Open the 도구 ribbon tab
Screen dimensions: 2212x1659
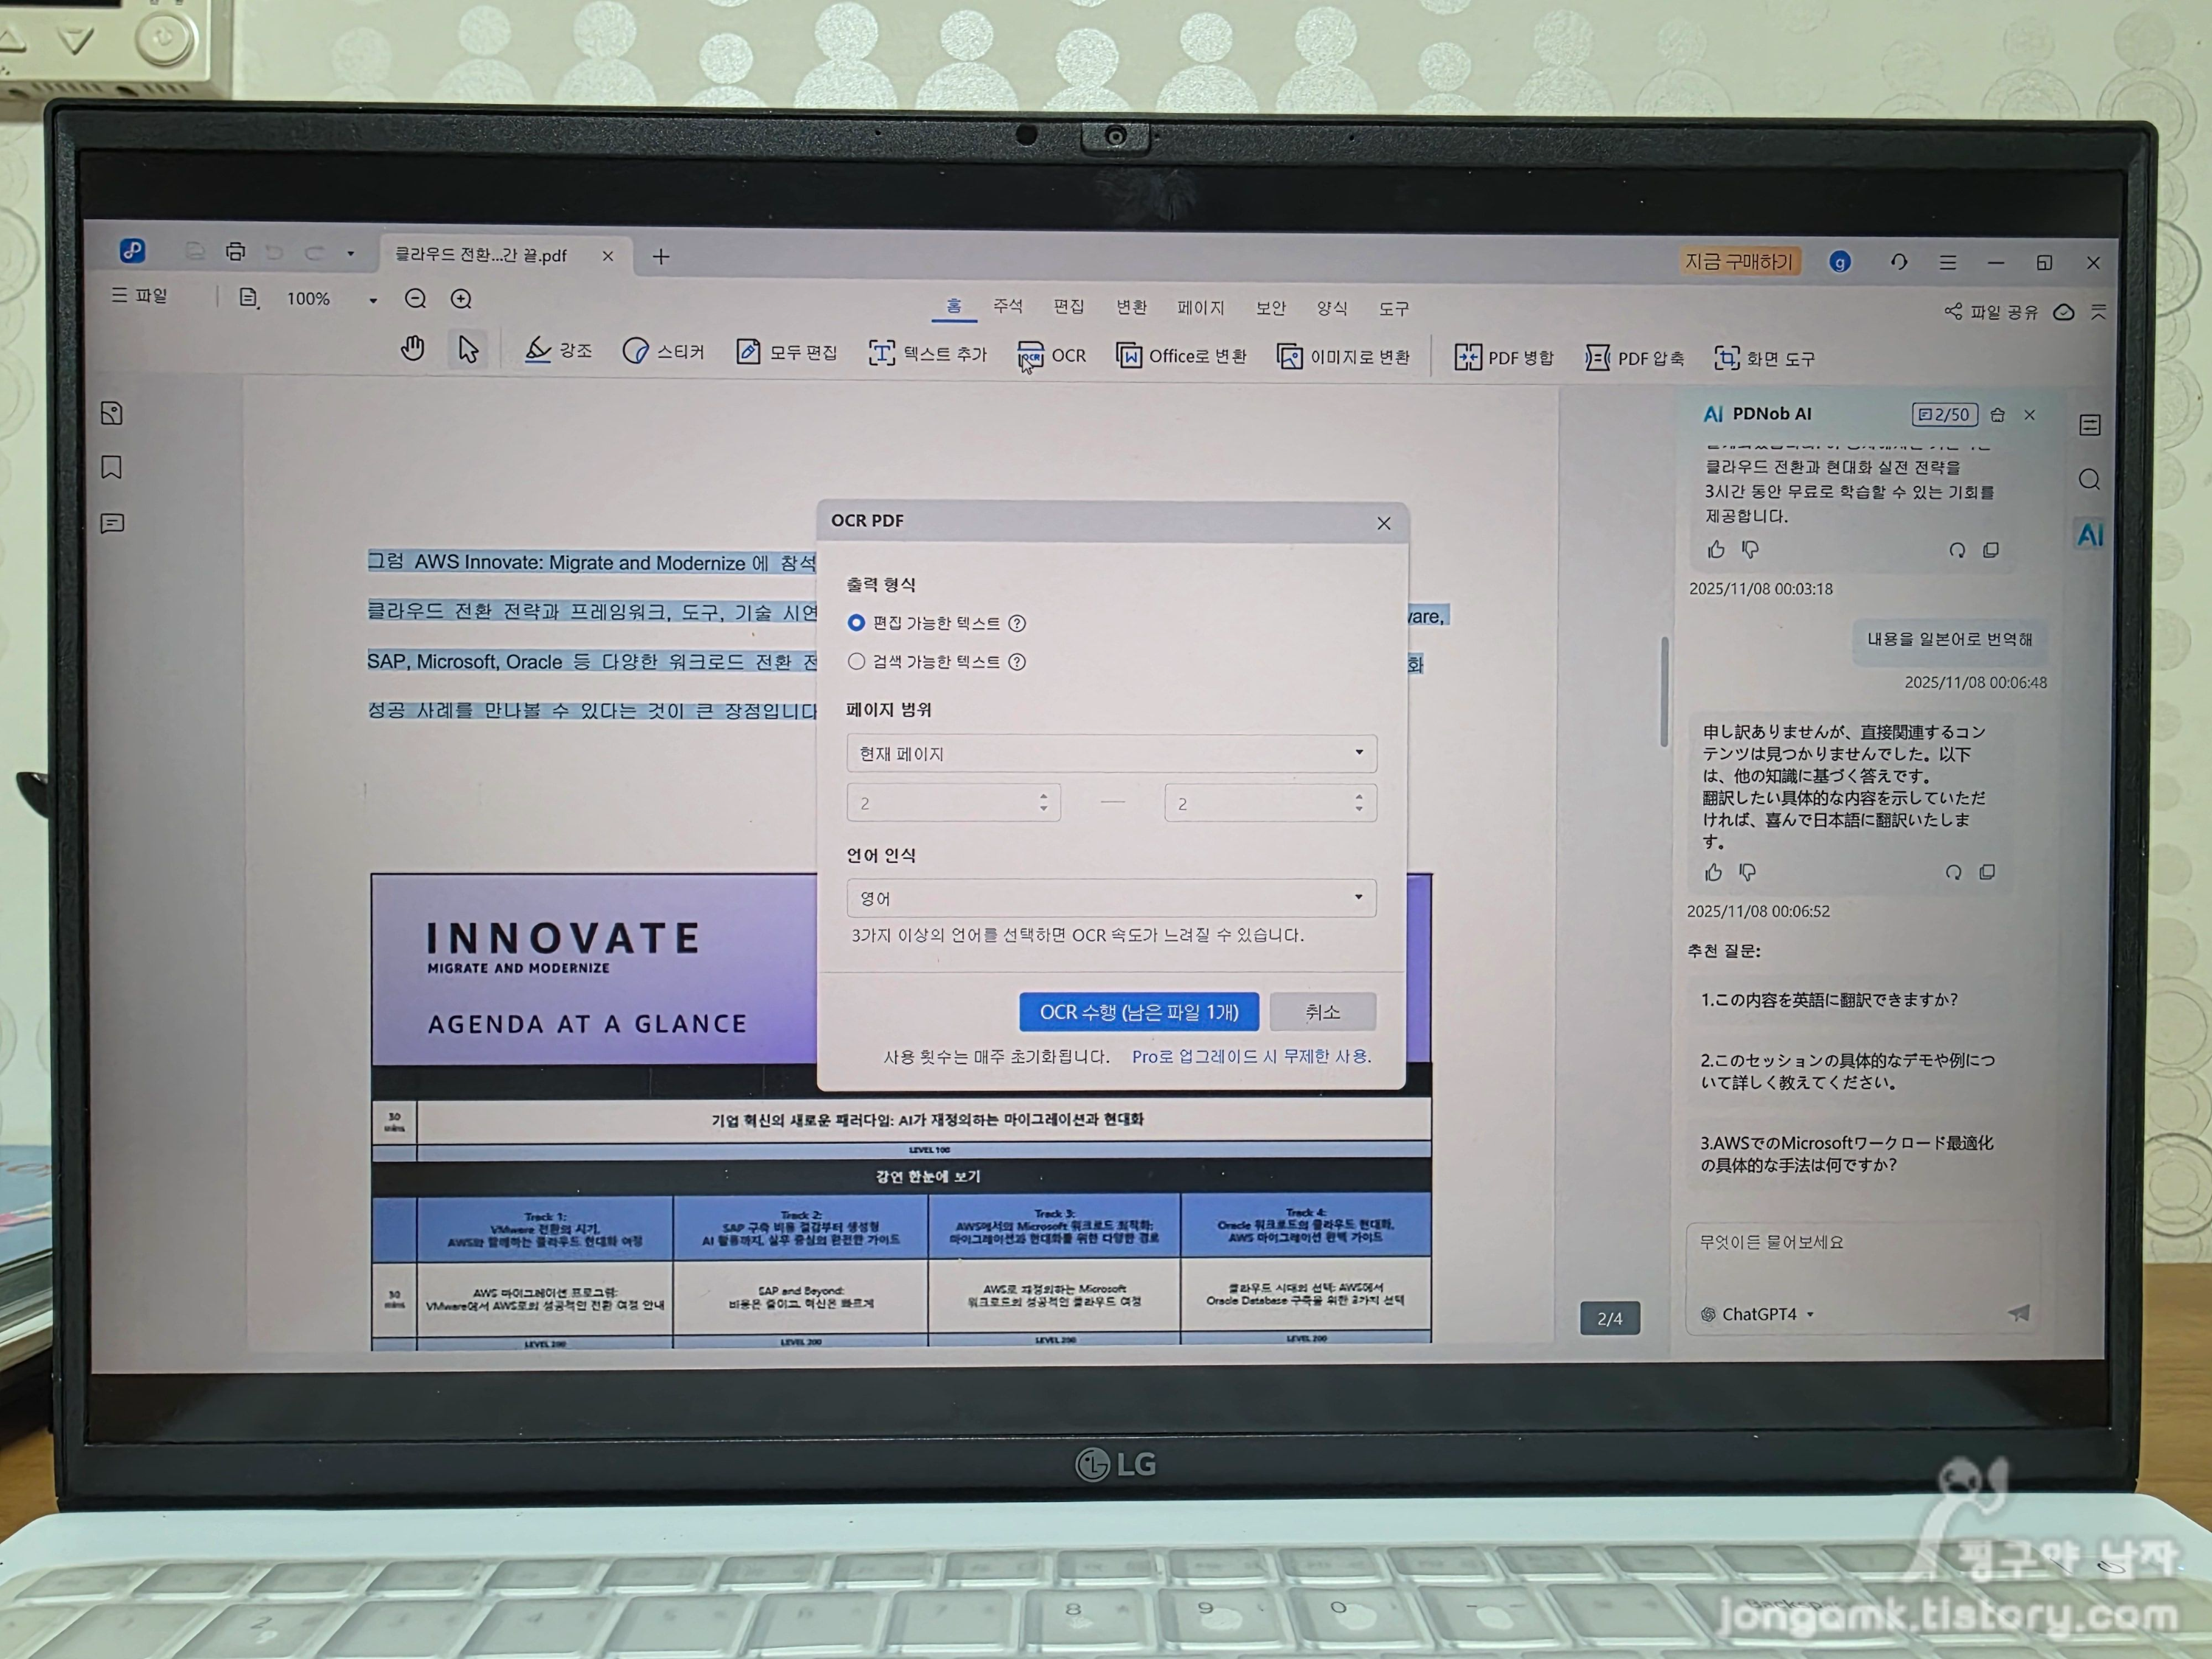coord(1394,309)
